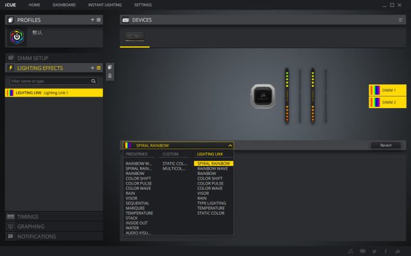The height and width of the screenshot is (256, 411).
Task: Select the default profile icon
Action: (x=17, y=37)
